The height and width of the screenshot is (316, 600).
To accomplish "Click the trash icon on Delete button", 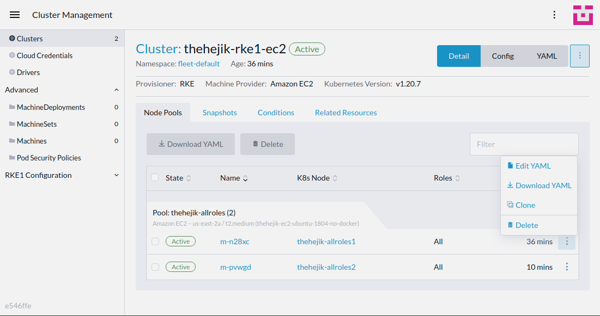I will click(x=256, y=144).
